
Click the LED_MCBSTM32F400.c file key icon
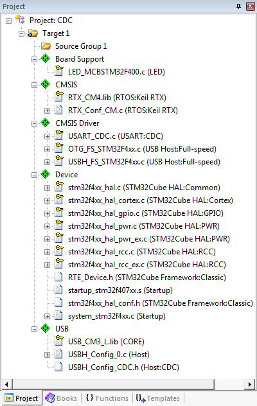pyautogui.click(x=59, y=71)
